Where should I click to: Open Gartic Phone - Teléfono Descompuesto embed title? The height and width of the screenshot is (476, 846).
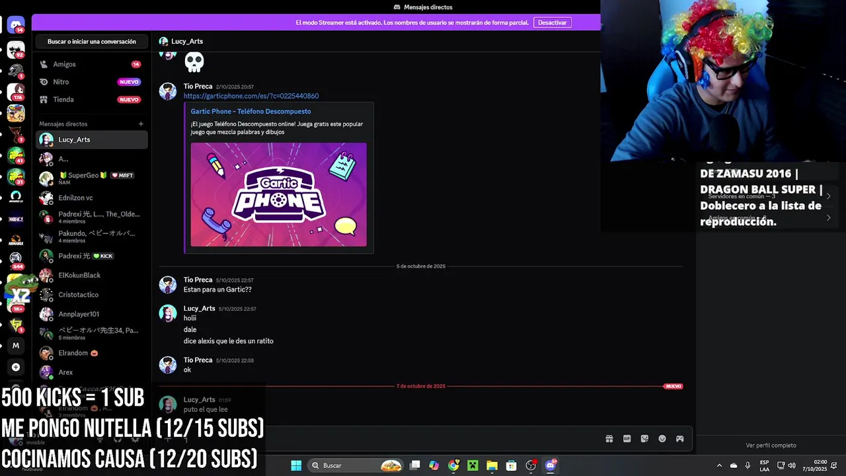[x=250, y=111]
